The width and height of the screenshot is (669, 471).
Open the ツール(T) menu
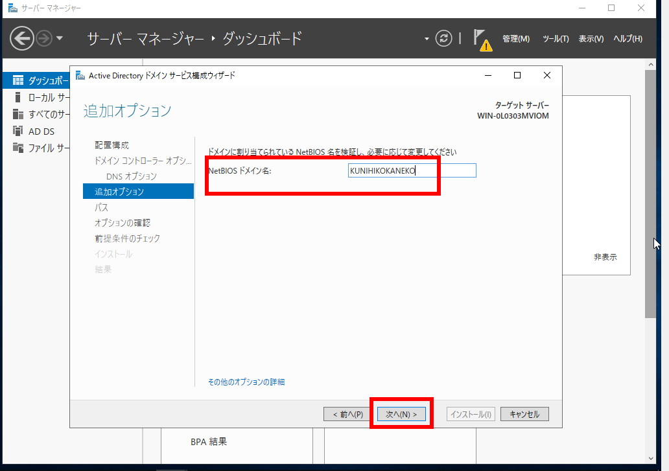click(555, 39)
